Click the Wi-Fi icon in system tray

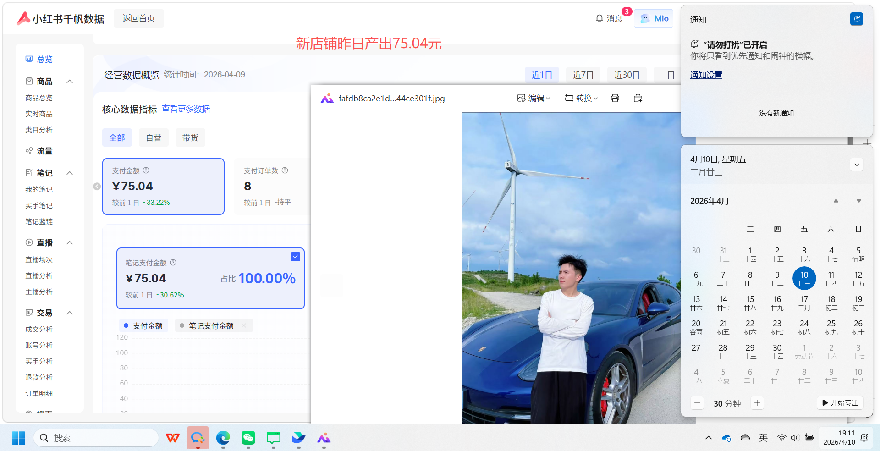[782, 438]
